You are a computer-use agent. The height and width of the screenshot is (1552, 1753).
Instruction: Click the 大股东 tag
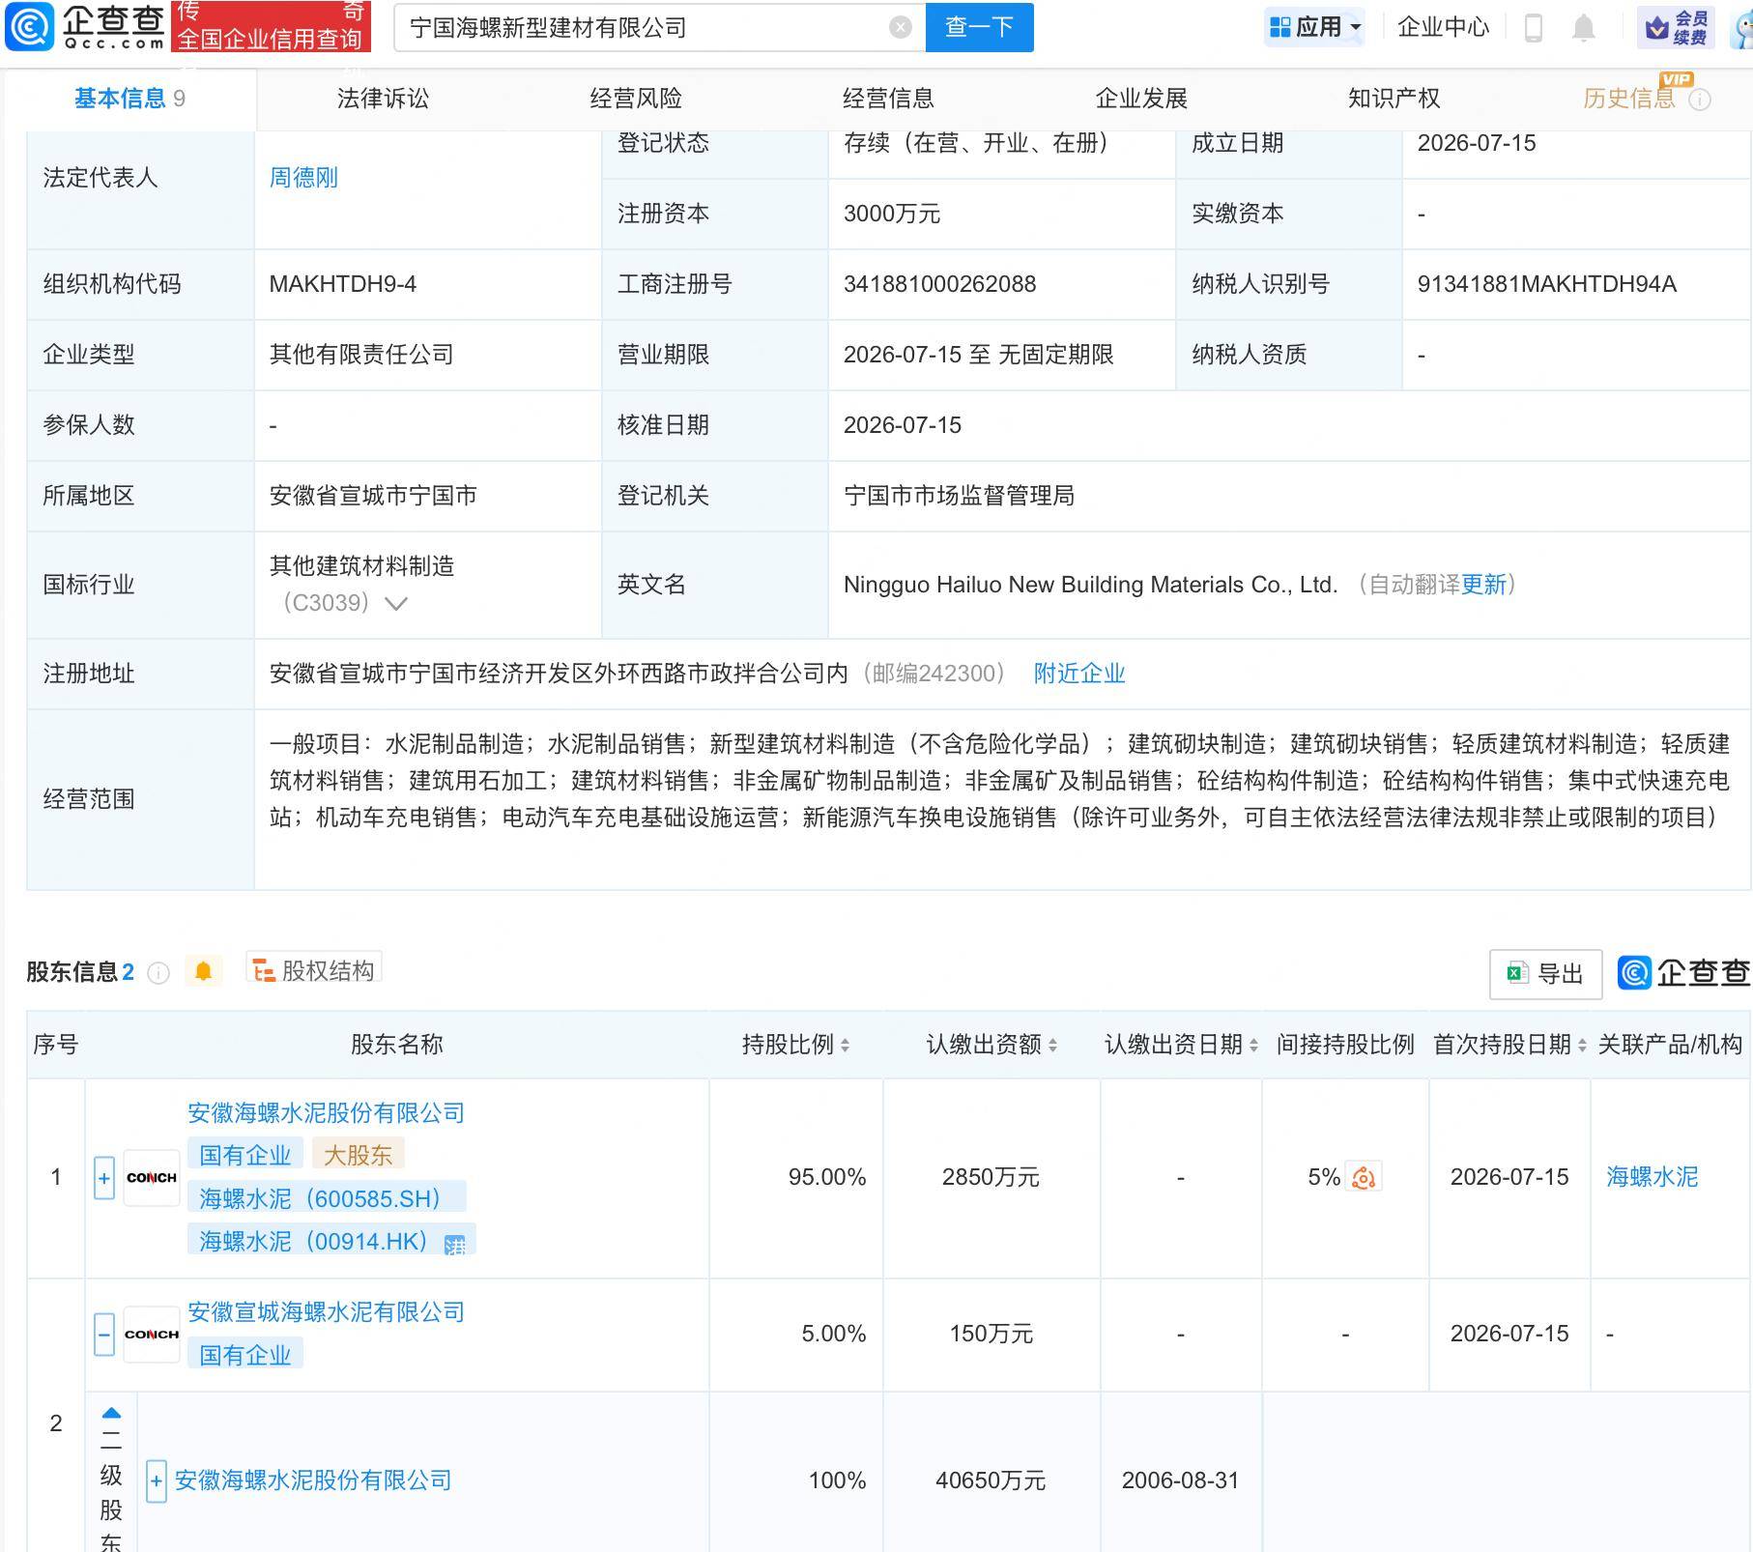(358, 1155)
